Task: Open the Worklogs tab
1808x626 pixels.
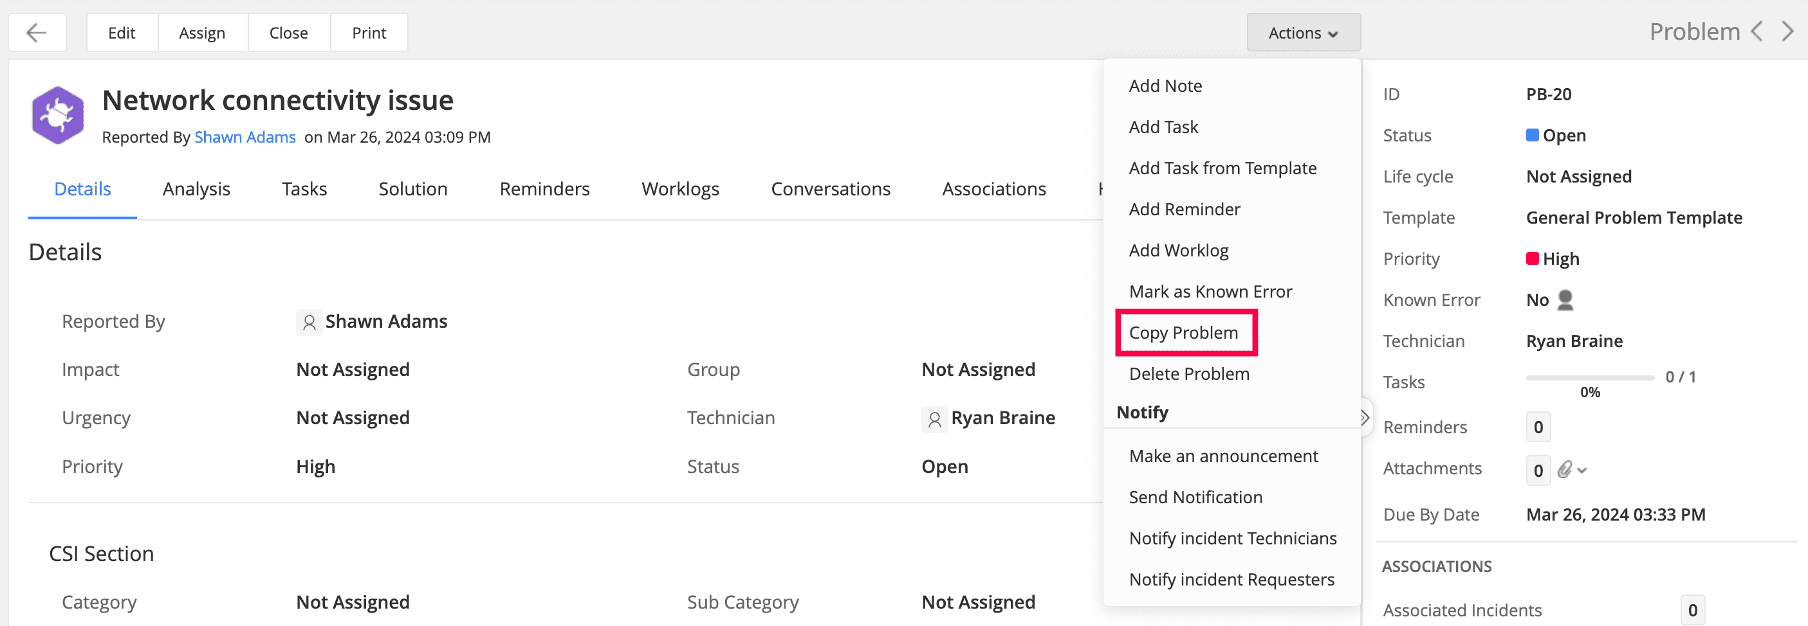Action: tap(680, 189)
